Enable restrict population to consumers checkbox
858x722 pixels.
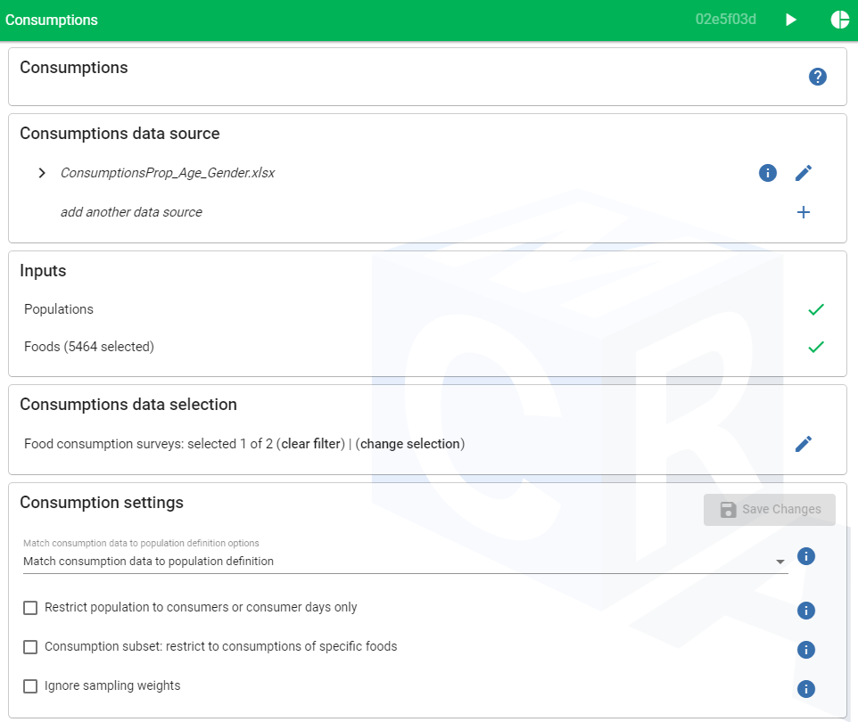(x=30, y=608)
